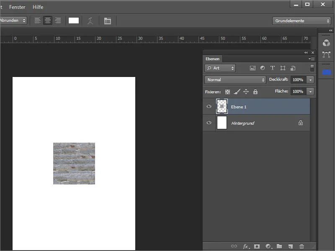
Task: Click the Hintergrund layer lock icon
Action: click(x=301, y=123)
